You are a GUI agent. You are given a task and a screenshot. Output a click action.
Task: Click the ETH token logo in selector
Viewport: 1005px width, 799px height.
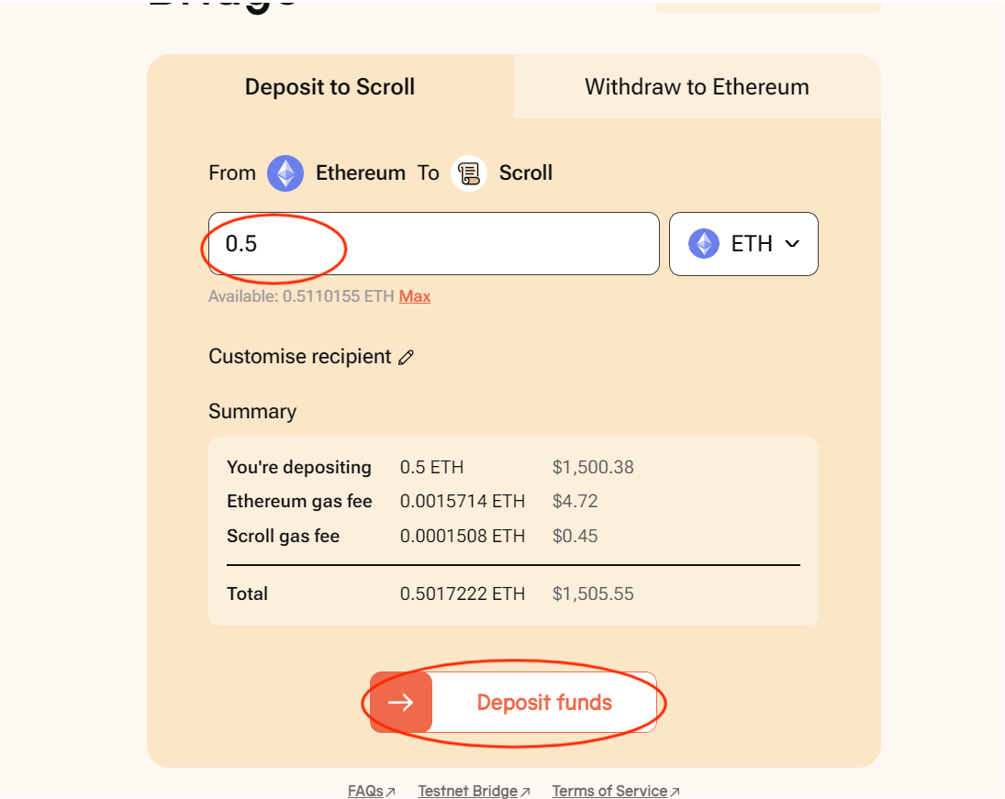click(704, 243)
